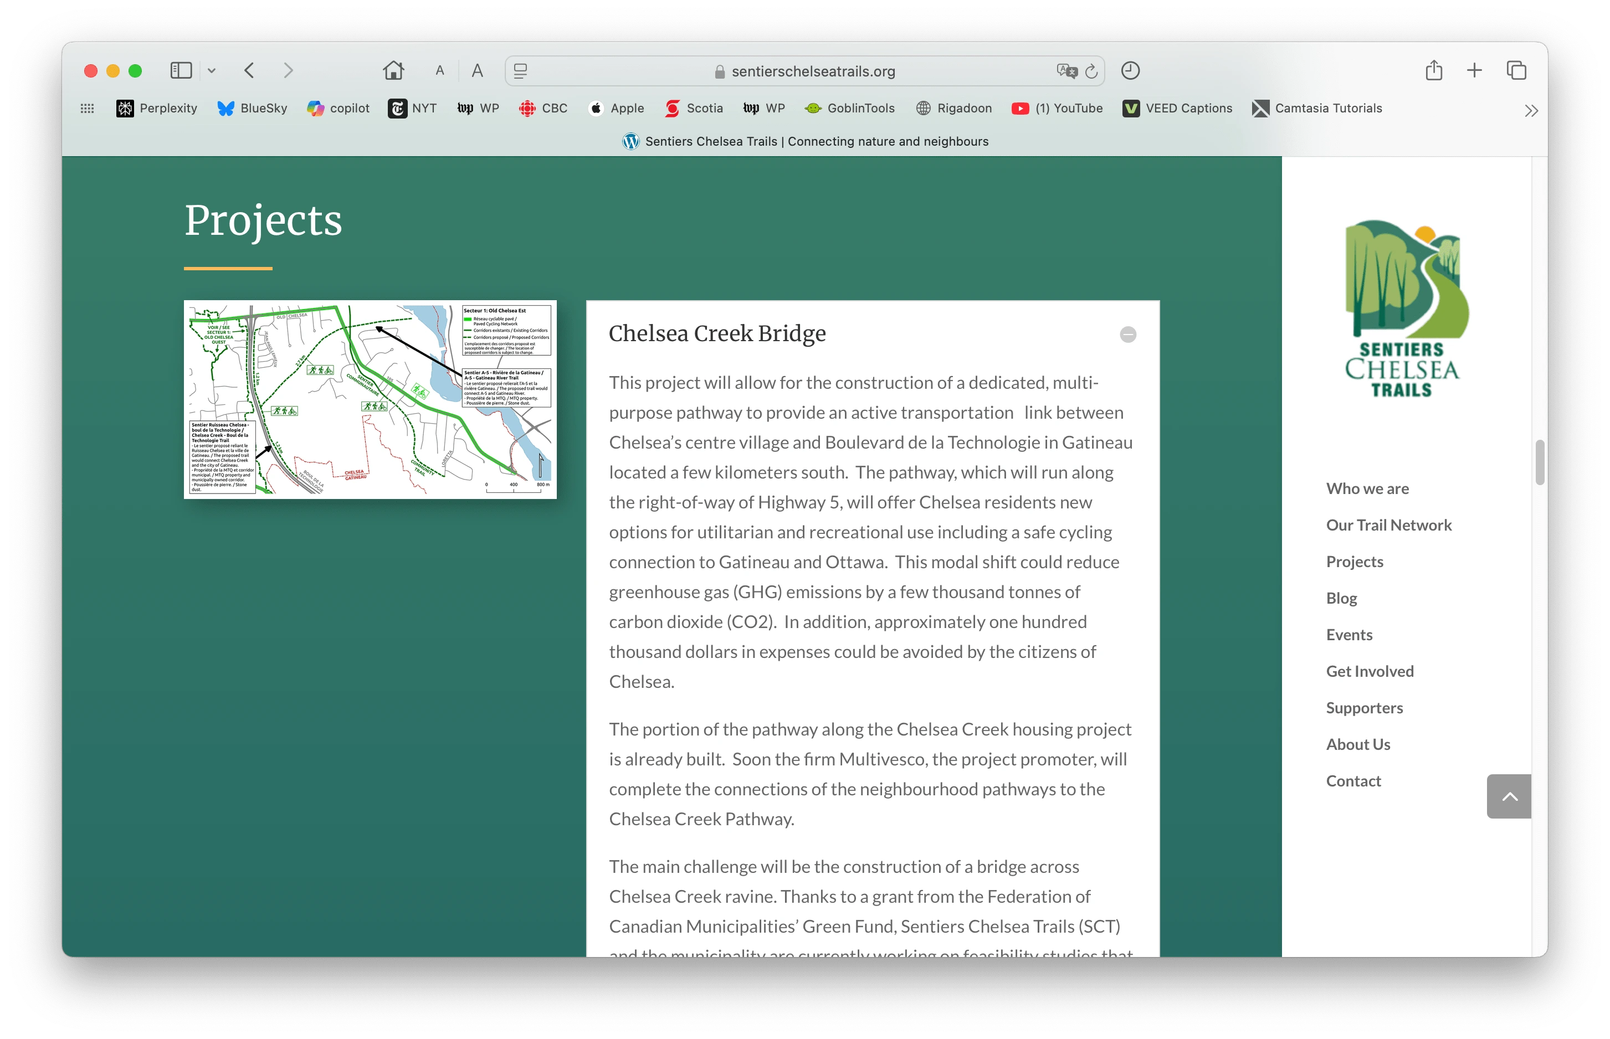Click the translate page icon
The height and width of the screenshot is (1039, 1610).
[1066, 71]
